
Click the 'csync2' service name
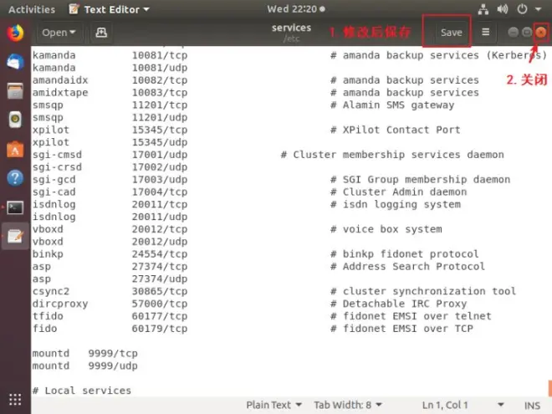click(51, 292)
